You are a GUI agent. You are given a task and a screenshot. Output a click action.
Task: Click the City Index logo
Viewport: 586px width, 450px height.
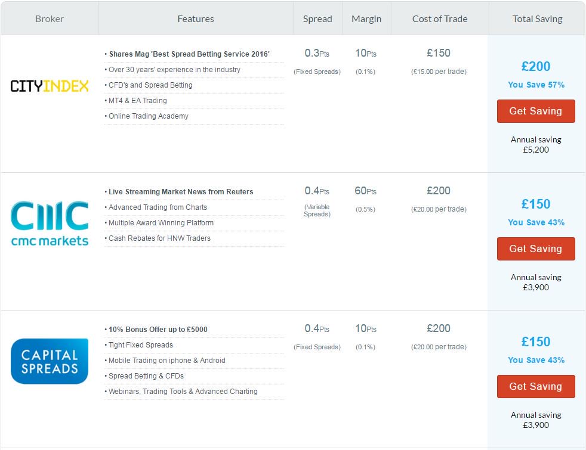tap(50, 86)
